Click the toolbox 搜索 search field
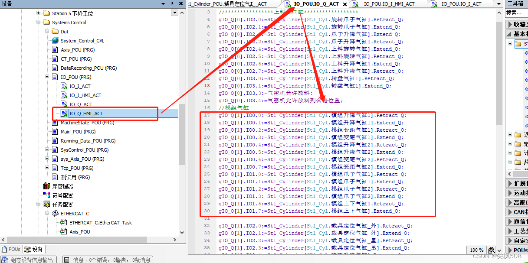Screen dimensions: 528x263 point(517,13)
